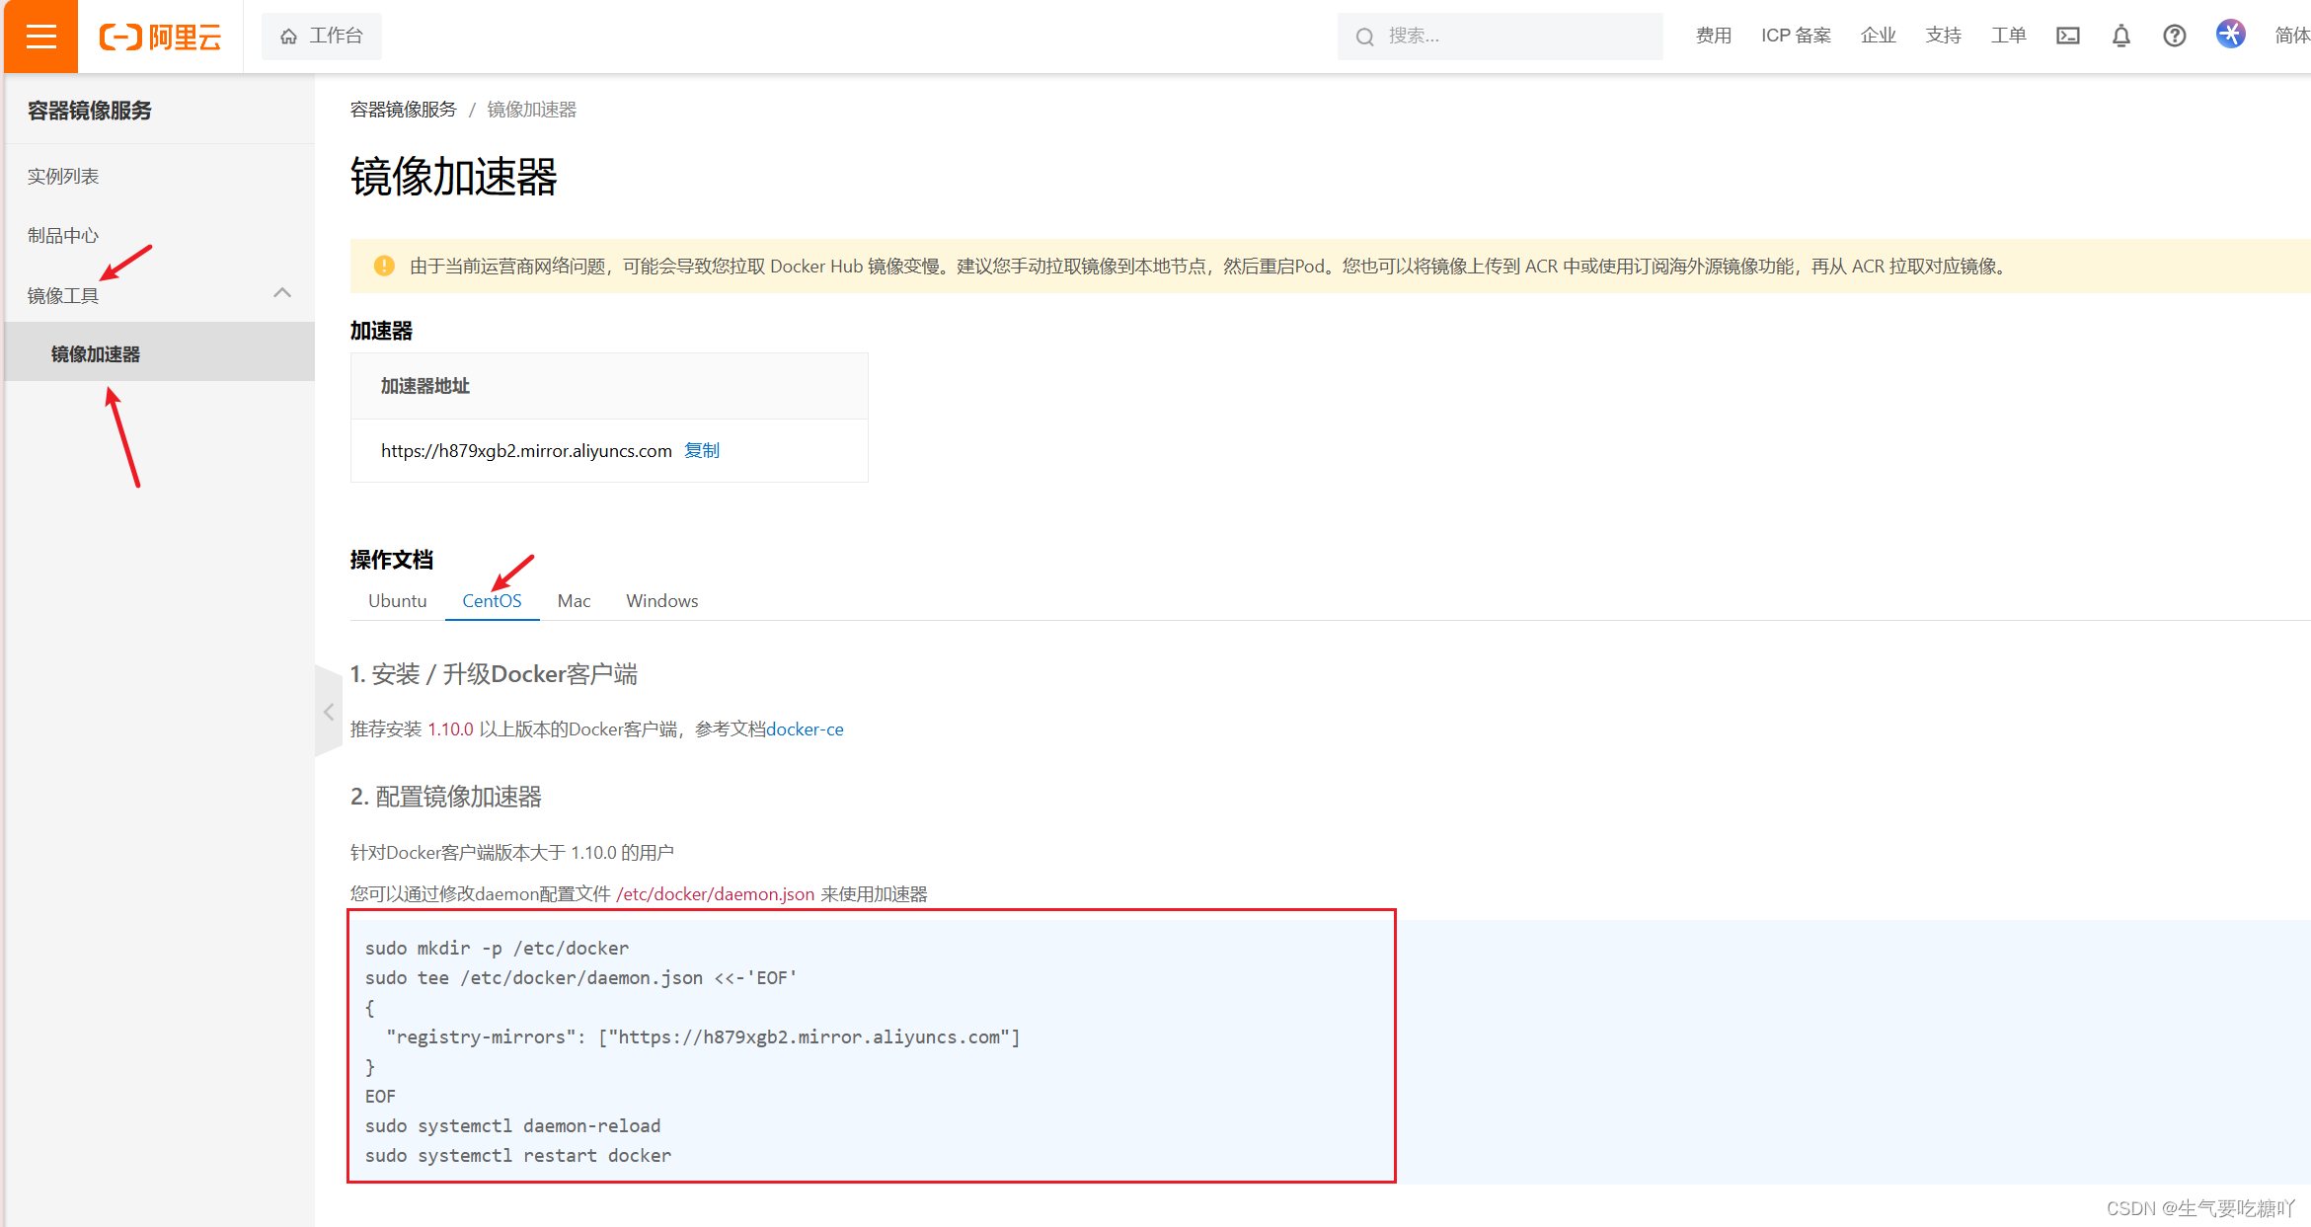Collapse the sidebar with the arrow handle
Screen dimensions: 2311x1227
(x=328, y=711)
